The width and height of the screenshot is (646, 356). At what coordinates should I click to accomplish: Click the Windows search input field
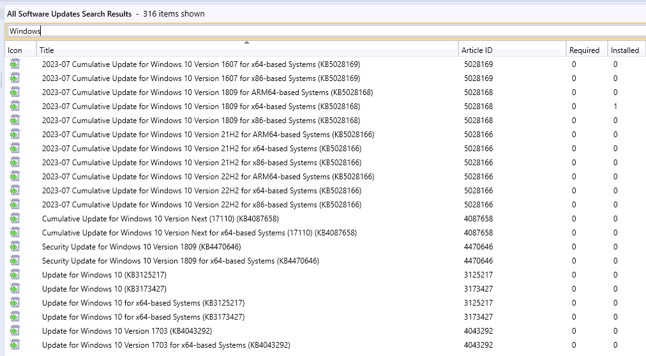[326, 31]
